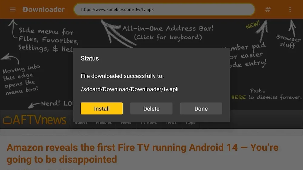Dismiss the Status dialog with Done
This screenshot has width=303, height=170.
click(x=201, y=109)
